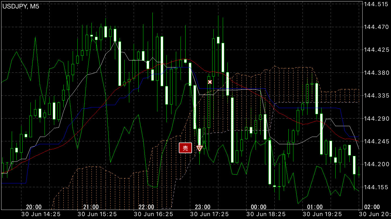The image size is (391, 219).
Task: Select the sell entry triangle marker
Action: pyautogui.click(x=199, y=148)
